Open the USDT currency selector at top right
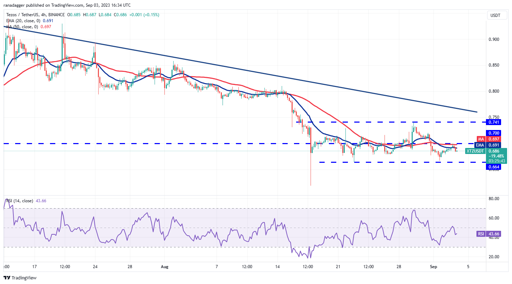Screen dimensions: 512x284 coord(496,15)
